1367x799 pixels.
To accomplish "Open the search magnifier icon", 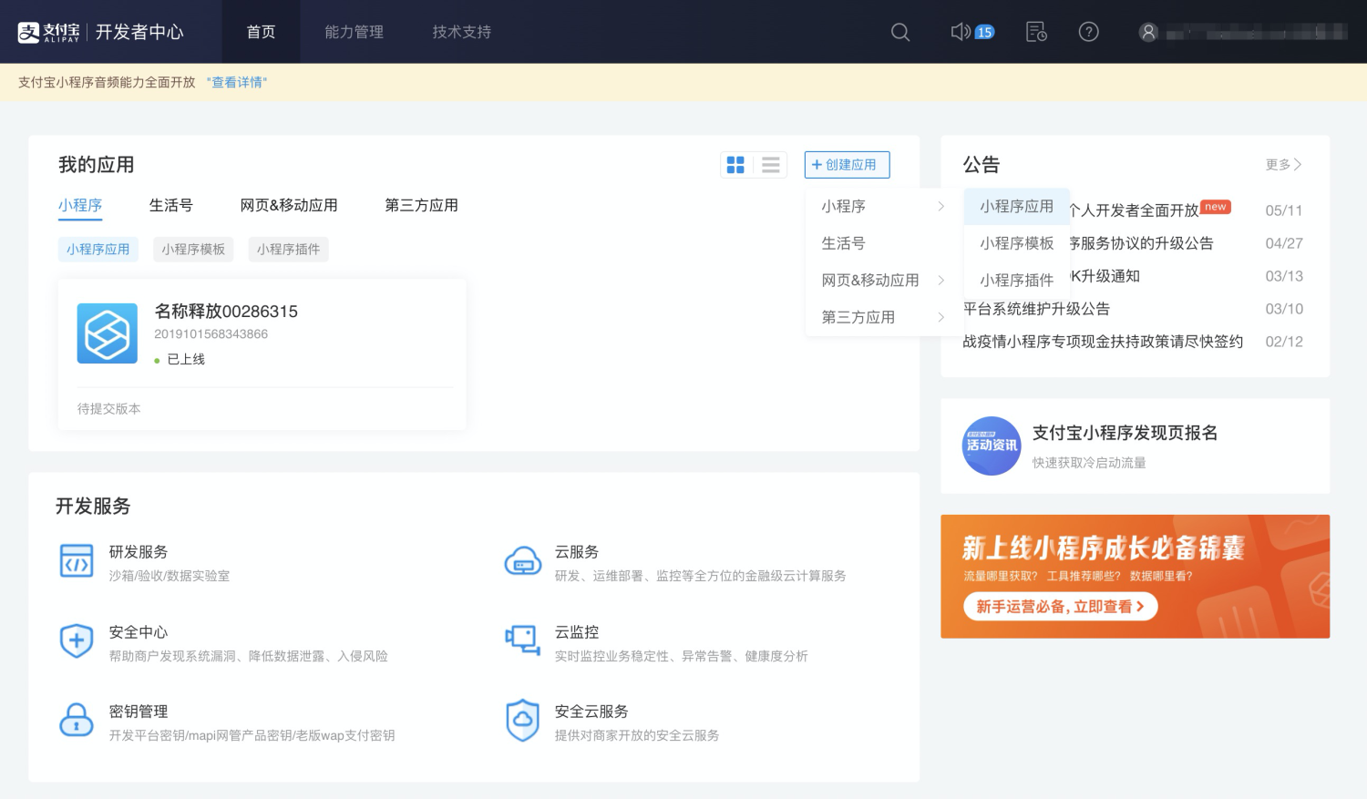I will [900, 32].
